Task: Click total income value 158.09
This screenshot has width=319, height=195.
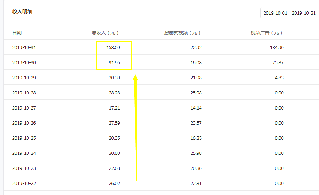Action: point(113,48)
